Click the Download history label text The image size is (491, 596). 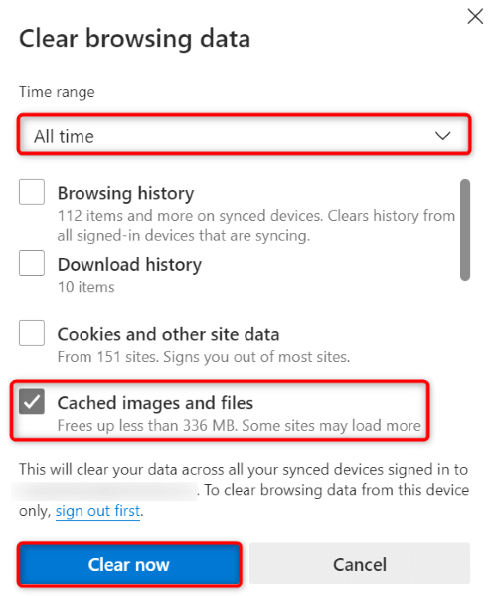(x=129, y=264)
